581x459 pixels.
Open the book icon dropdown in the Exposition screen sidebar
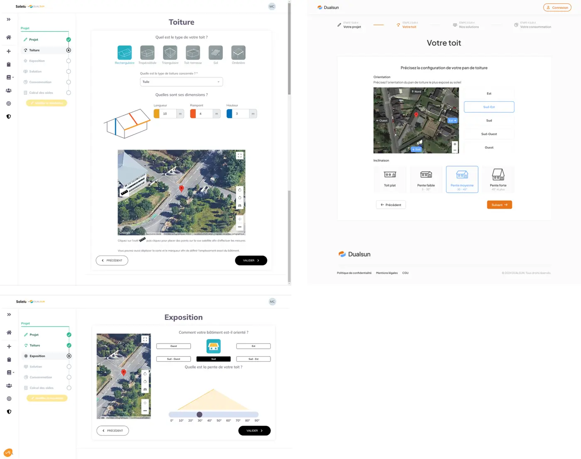(x=10, y=373)
